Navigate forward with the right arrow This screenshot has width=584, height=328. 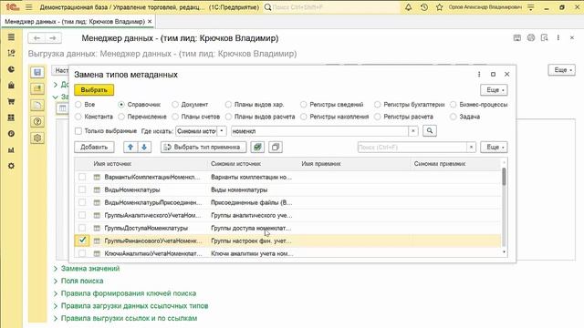pos(53,38)
